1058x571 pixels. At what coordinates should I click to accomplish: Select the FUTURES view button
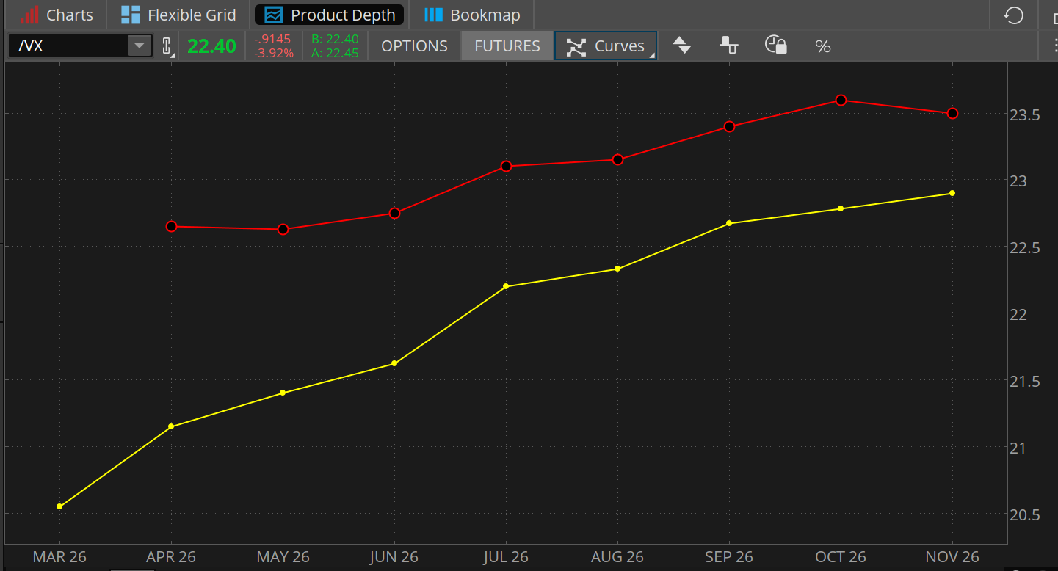[507, 46]
